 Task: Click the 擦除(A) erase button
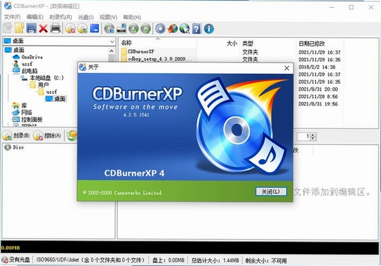coord(47,136)
